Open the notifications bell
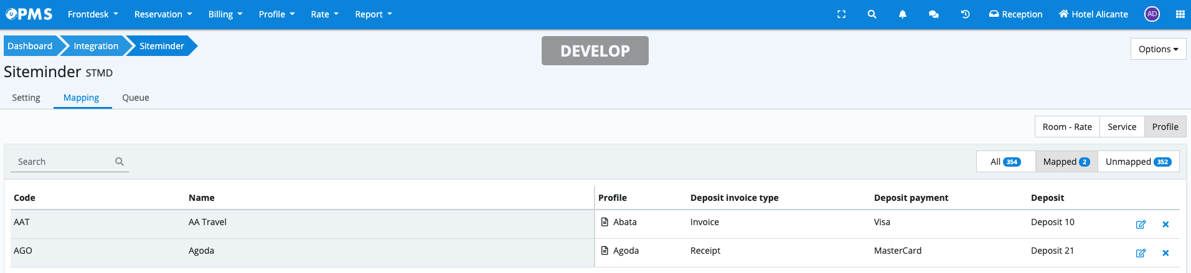 pyautogui.click(x=902, y=14)
